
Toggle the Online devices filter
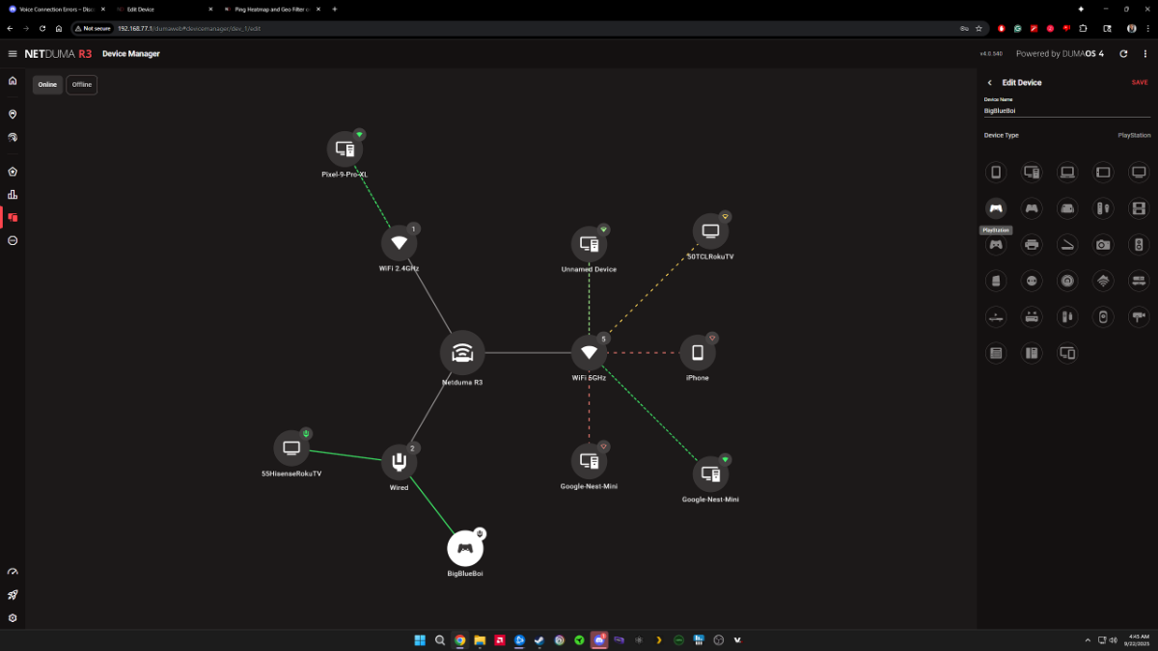click(x=47, y=85)
